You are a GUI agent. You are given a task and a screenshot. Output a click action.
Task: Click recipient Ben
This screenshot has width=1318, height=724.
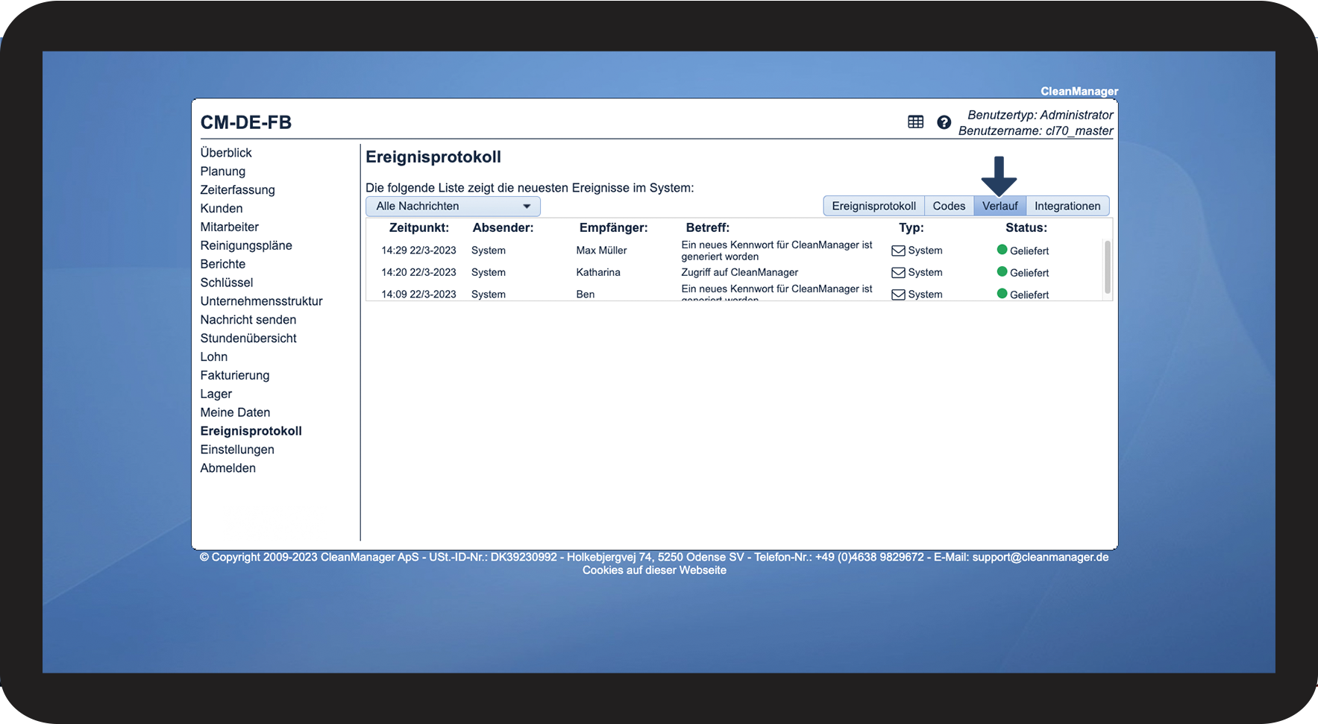click(x=586, y=295)
